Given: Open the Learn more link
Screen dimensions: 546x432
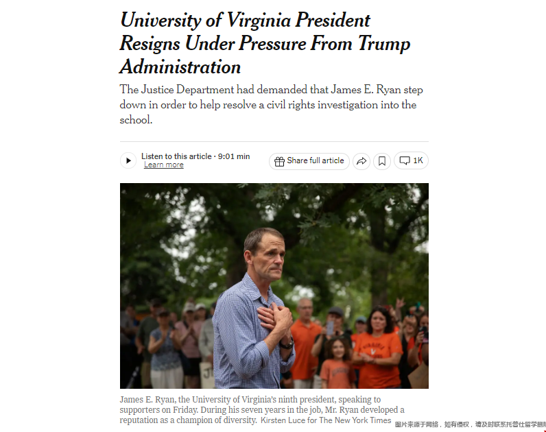Looking at the screenshot, I should pos(163,165).
